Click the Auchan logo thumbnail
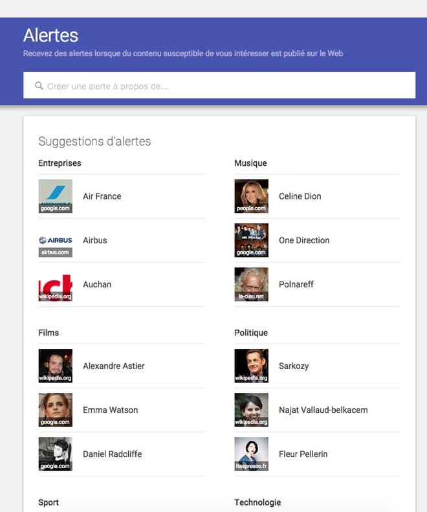The image size is (427, 512). pyautogui.click(x=56, y=284)
